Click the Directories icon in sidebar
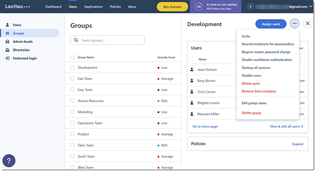 click(x=8, y=50)
